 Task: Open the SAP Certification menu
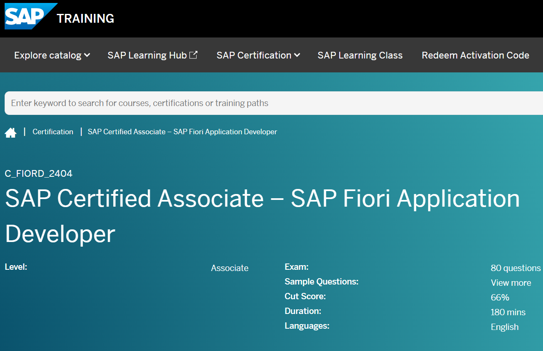tap(258, 55)
